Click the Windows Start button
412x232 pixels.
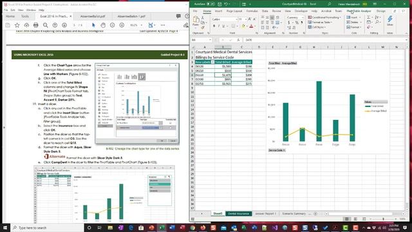point(5,227)
